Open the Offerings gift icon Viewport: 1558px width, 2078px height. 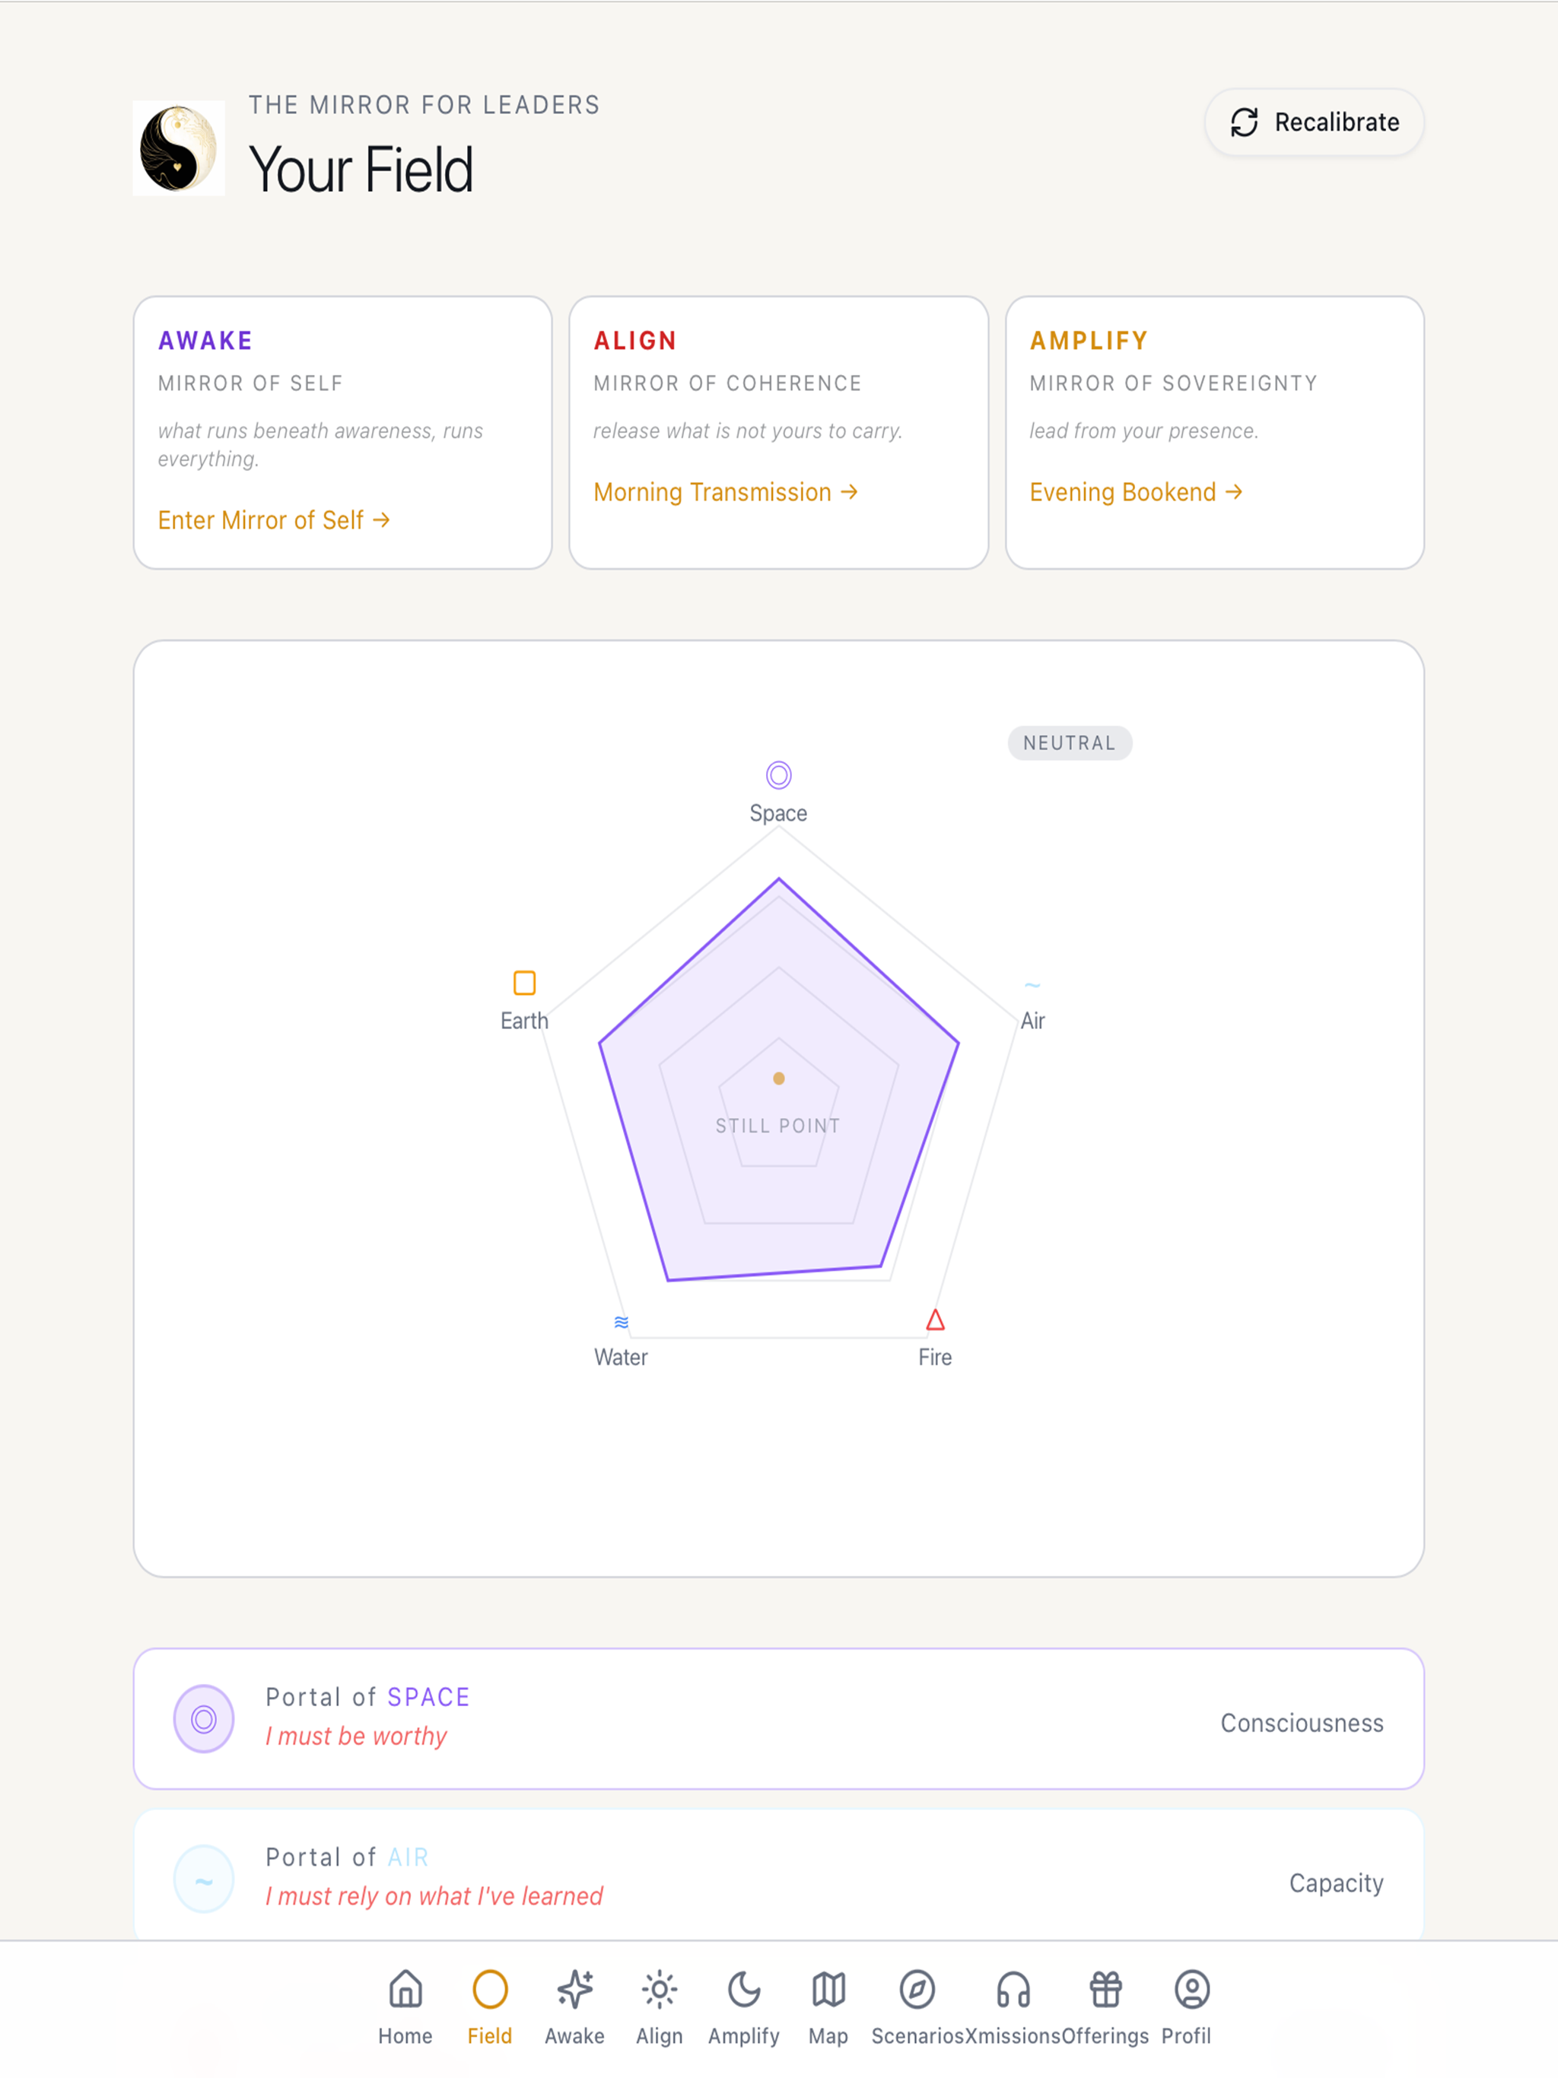(x=1105, y=1989)
